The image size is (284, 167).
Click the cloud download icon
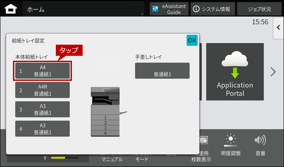point(235,64)
